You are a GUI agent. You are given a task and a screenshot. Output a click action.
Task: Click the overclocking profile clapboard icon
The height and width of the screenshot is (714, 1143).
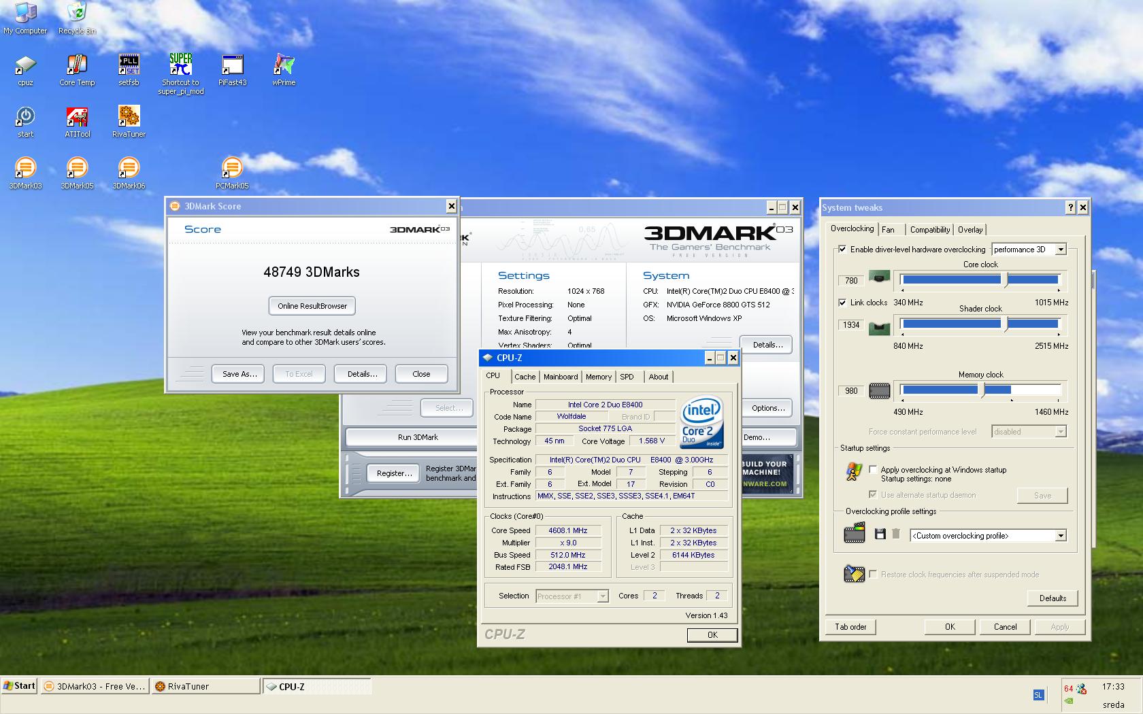(x=854, y=532)
